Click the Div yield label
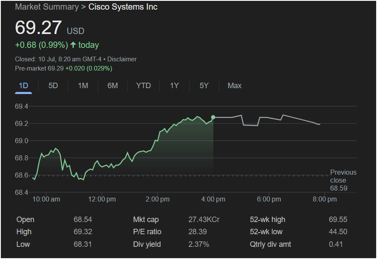 point(147,244)
